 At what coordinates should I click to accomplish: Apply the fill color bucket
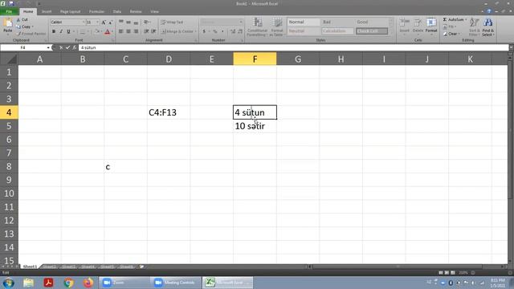(x=96, y=32)
